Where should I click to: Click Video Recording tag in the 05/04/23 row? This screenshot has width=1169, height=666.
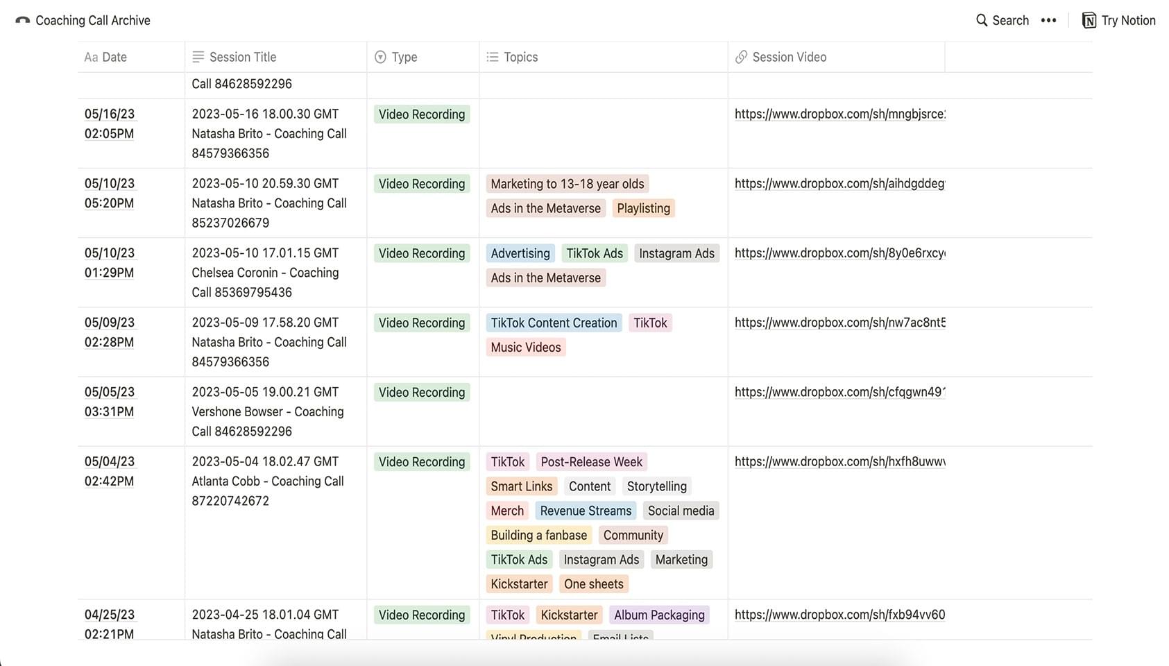pyautogui.click(x=422, y=461)
